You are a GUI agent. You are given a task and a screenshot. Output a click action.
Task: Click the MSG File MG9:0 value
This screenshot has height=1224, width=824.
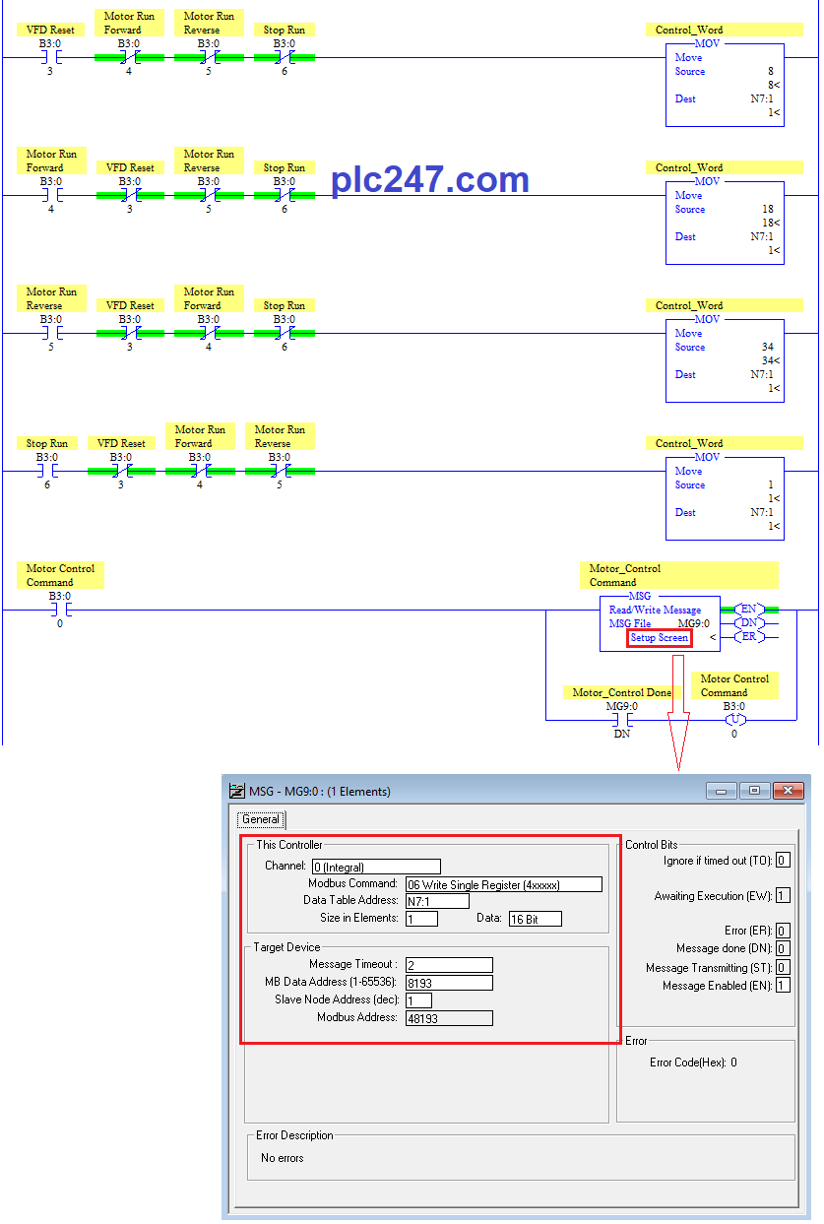[693, 624]
